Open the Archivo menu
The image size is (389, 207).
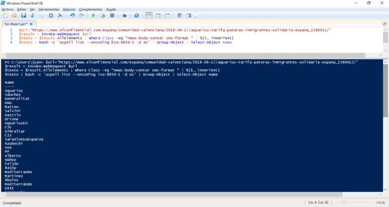pos(8,9)
